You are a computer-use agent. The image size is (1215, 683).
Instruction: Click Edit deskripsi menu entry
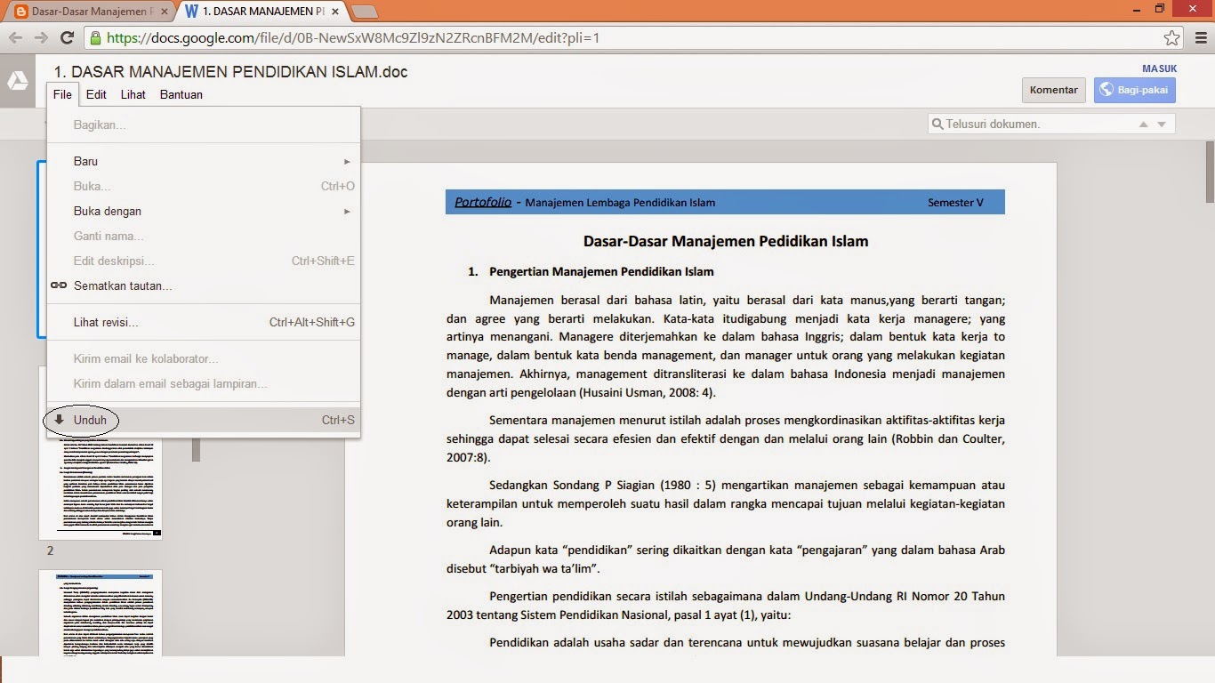[x=204, y=261]
